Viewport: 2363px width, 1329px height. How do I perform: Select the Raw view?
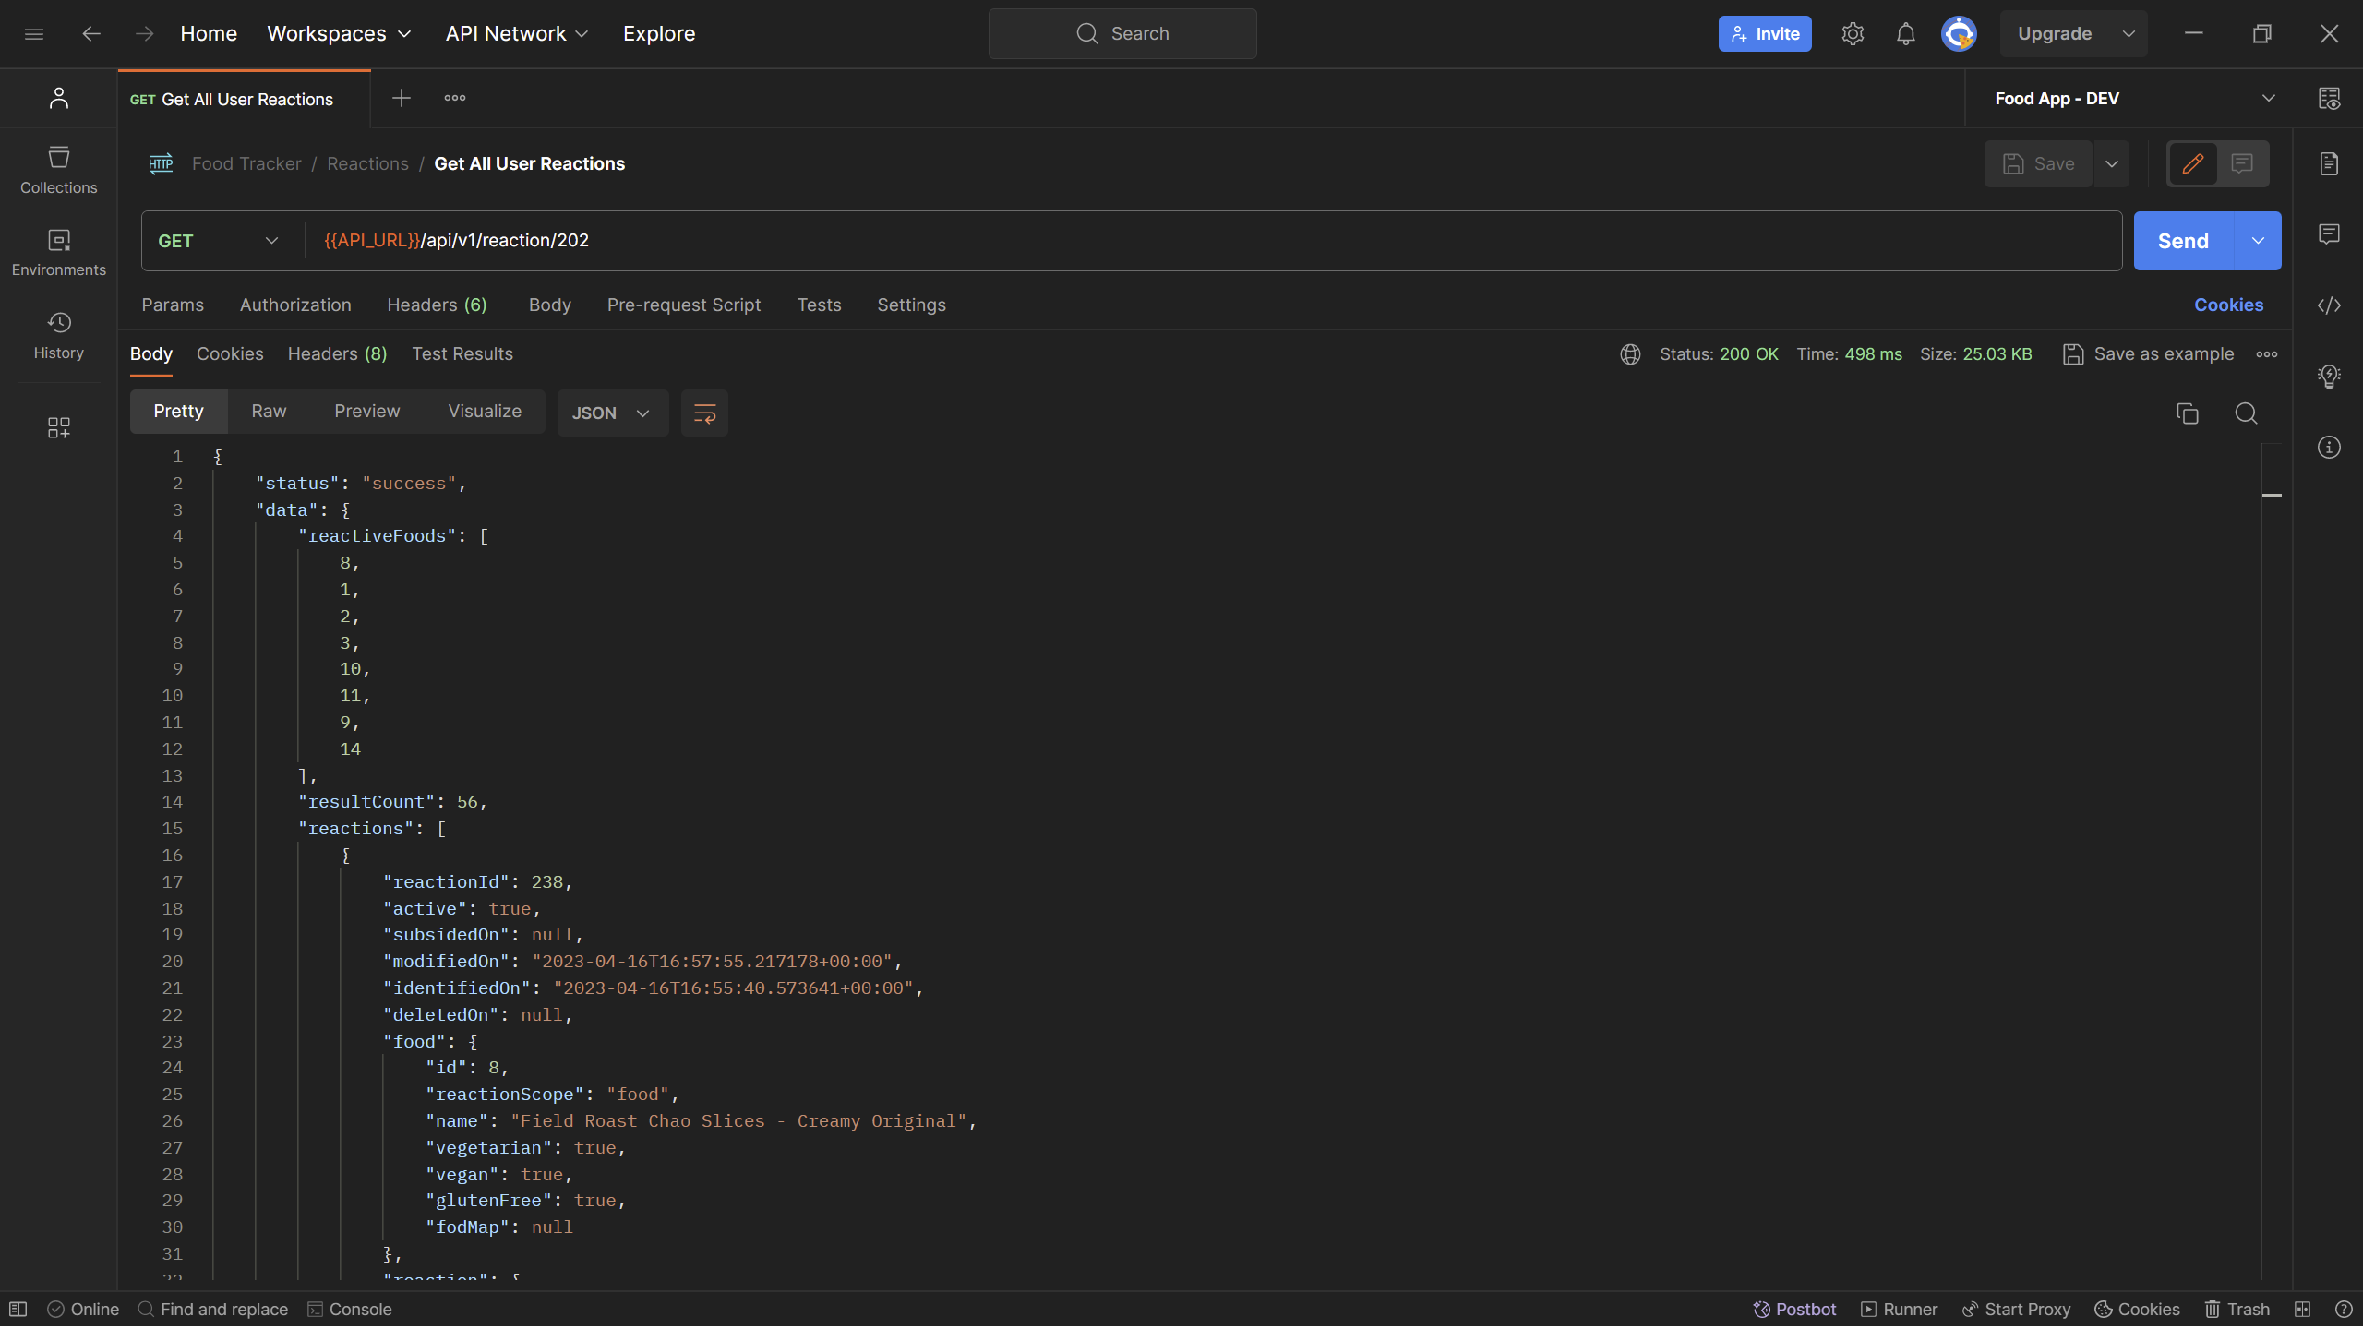coord(269,412)
